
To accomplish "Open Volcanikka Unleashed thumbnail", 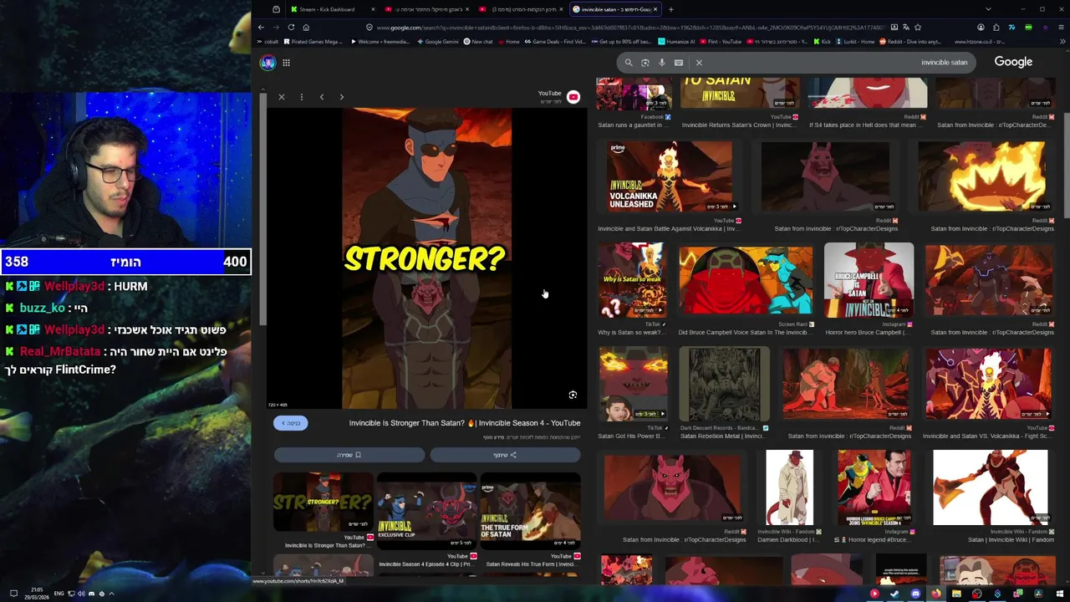I will click(x=669, y=176).
